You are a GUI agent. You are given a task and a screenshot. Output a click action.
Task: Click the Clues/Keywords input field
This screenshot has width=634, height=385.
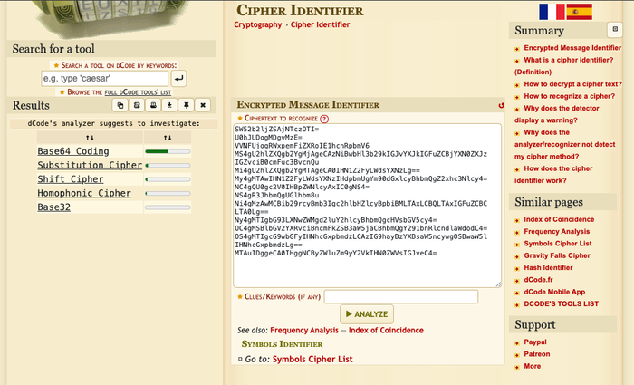coord(400,296)
